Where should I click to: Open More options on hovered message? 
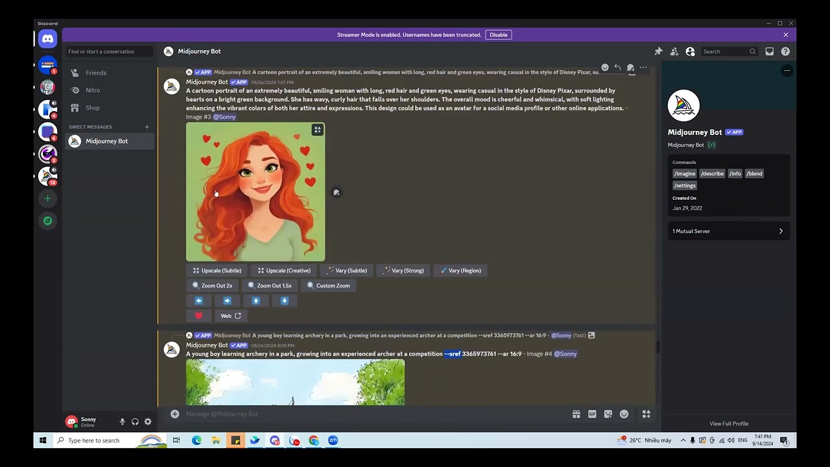coord(643,67)
